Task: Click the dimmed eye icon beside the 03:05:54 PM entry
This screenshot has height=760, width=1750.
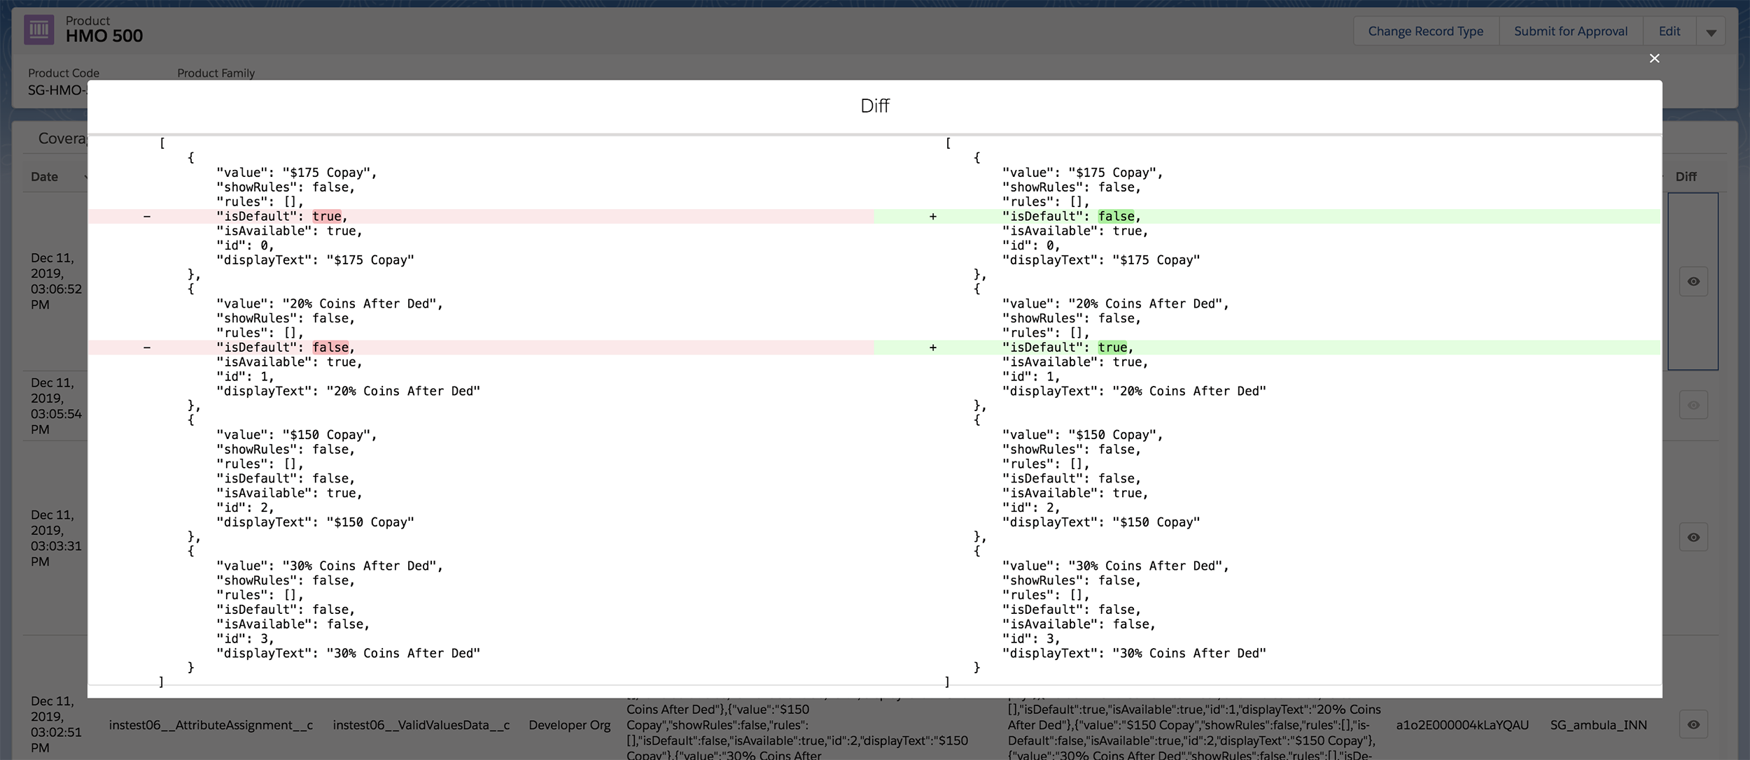Action: [1694, 404]
